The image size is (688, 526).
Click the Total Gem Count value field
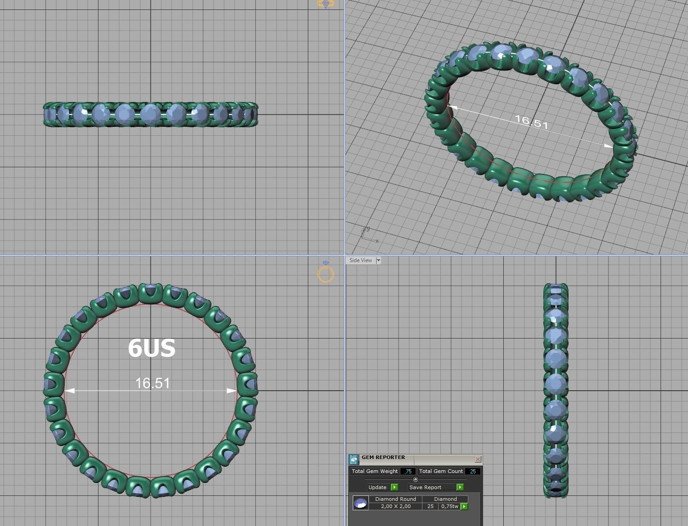click(x=473, y=471)
